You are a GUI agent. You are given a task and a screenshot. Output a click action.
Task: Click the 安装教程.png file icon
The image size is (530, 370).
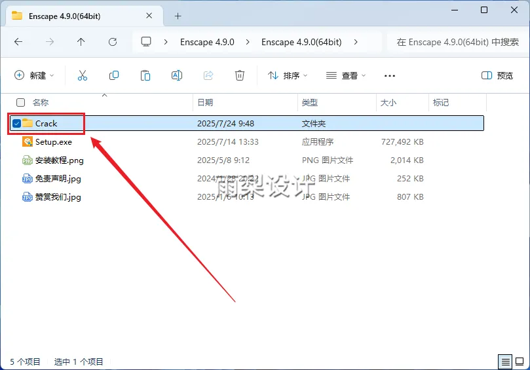point(28,160)
